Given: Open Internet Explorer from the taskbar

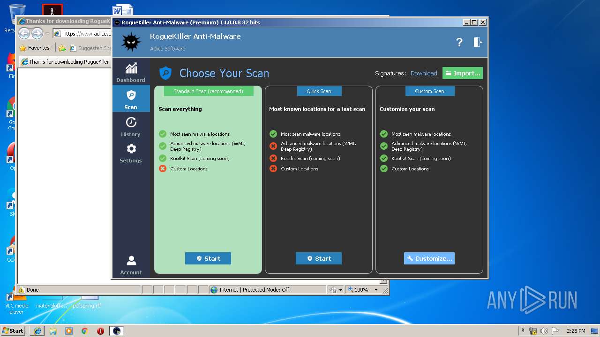Looking at the screenshot, I should pyautogui.click(x=37, y=331).
